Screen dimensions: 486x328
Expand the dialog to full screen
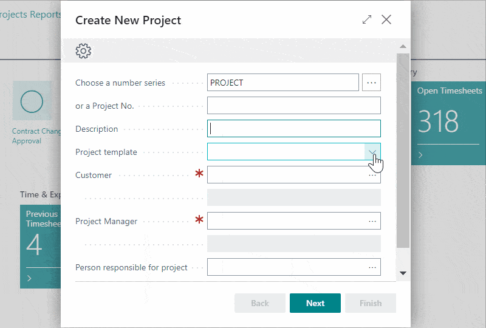(x=366, y=19)
